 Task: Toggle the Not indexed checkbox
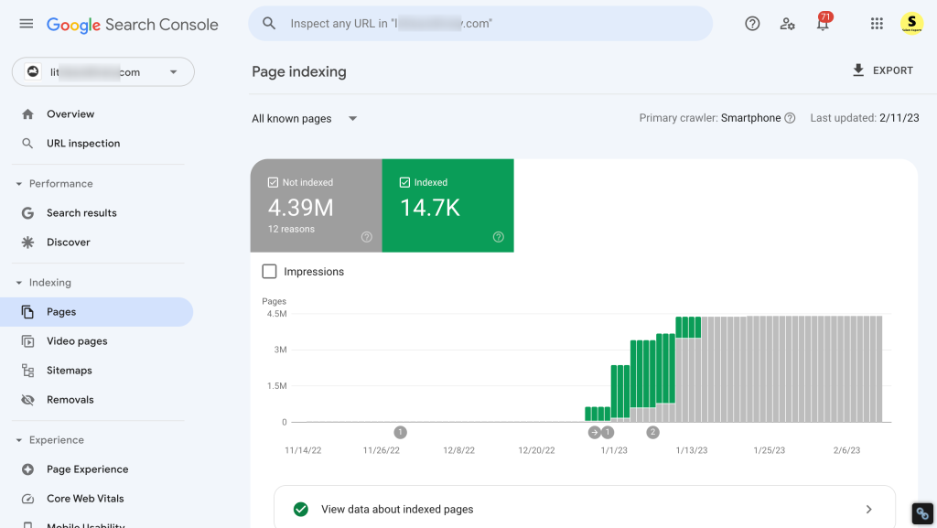pos(273,182)
